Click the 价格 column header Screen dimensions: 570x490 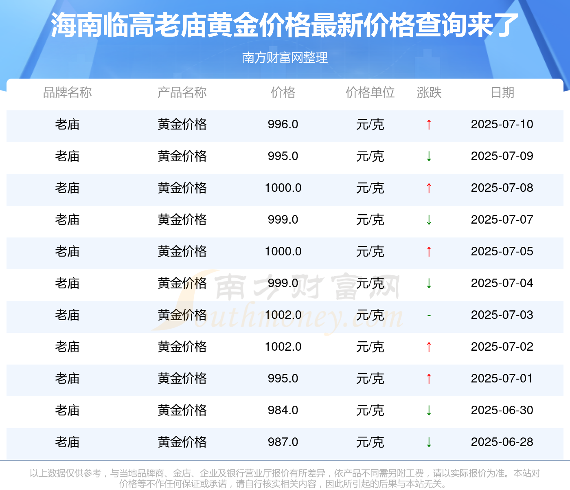coord(283,92)
